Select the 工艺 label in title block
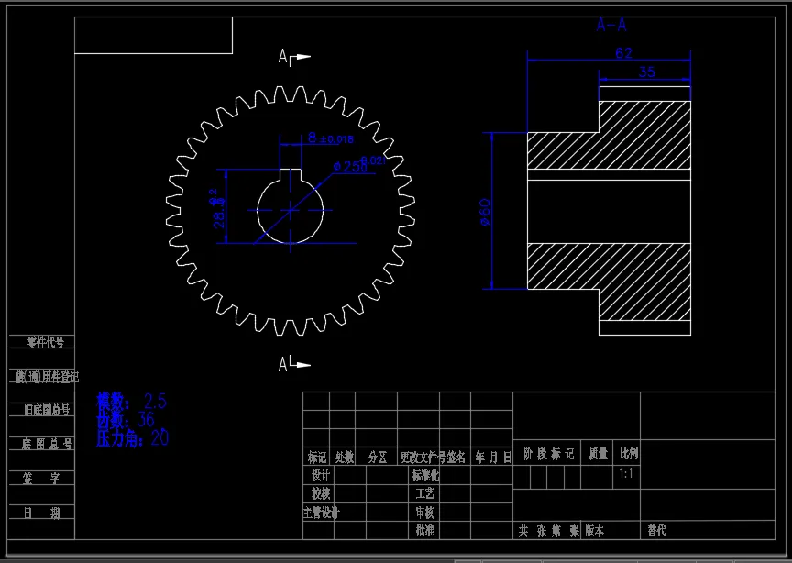The image size is (792, 563). 424,492
